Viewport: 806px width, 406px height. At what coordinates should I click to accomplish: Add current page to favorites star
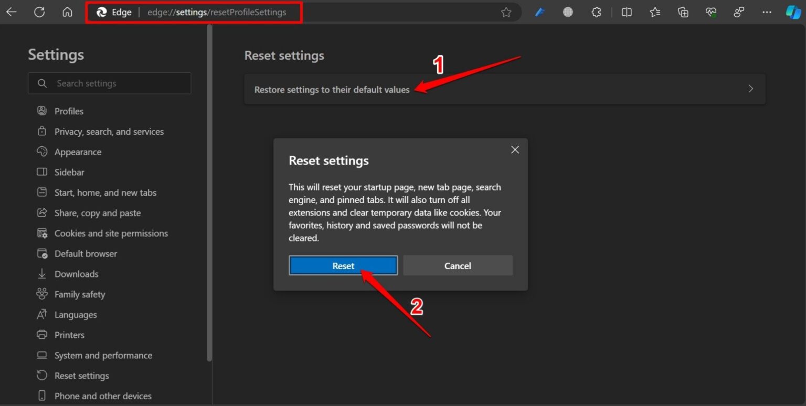pos(506,12)
